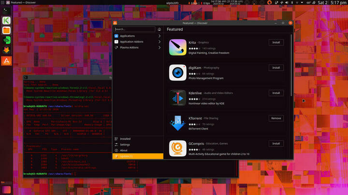The image size is (348, 195).
Task: Launch the terminal from the dock
Action: [6, 11]
